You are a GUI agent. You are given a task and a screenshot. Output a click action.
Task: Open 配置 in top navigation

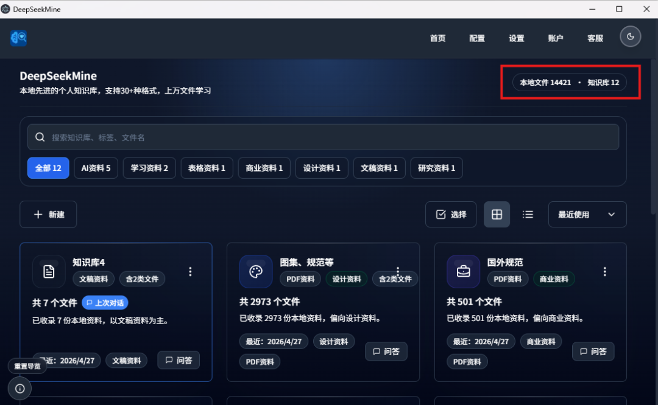coord(477,38)
